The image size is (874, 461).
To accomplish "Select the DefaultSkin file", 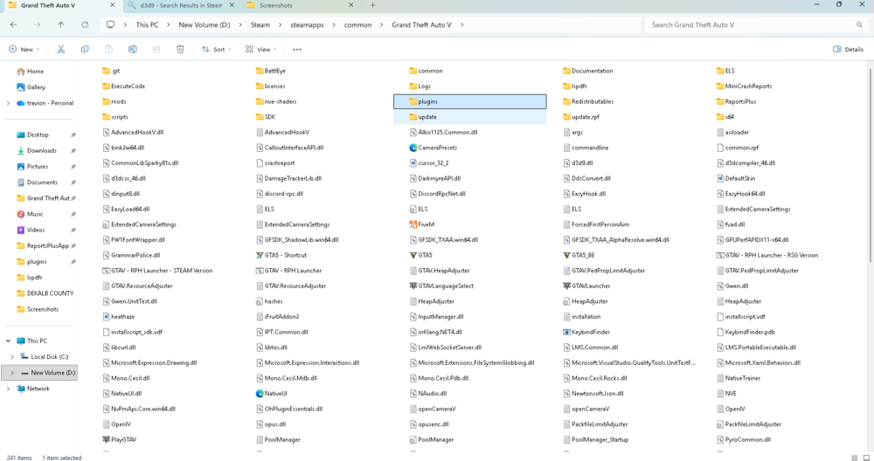I will click(x=736, y=178).
